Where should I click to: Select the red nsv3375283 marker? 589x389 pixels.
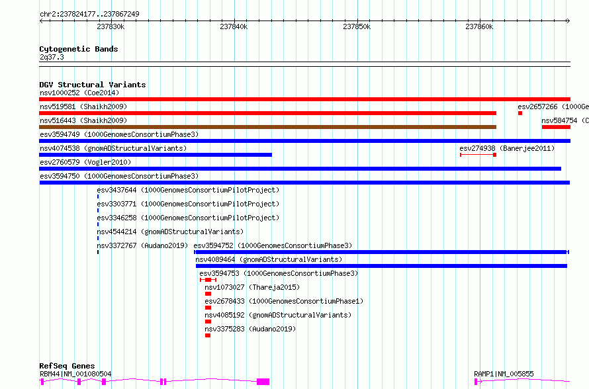208,335
